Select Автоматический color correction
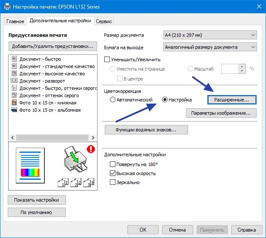Viewport: 266px width, 238px height. [112, 100]
